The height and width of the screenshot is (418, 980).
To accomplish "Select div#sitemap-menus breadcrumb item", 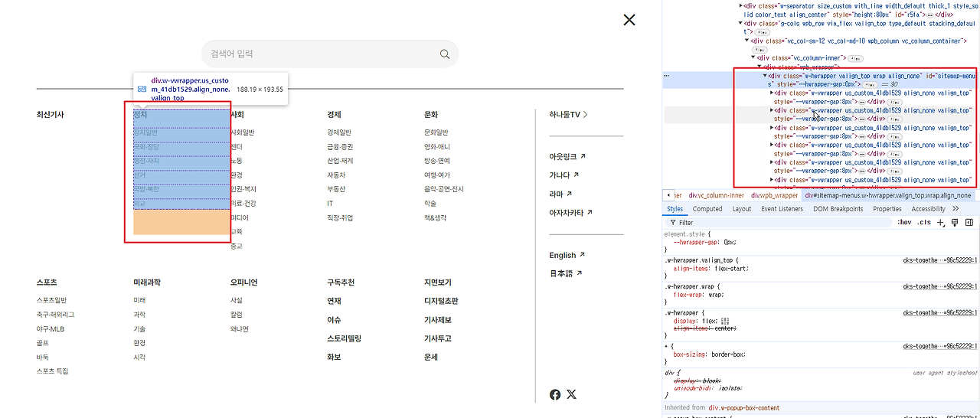I will [887, 195].
